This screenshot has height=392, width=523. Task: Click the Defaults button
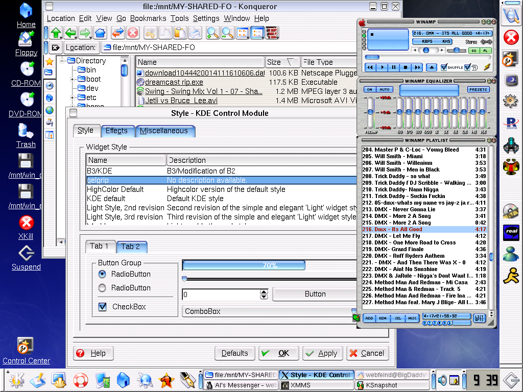pos(235,353)
